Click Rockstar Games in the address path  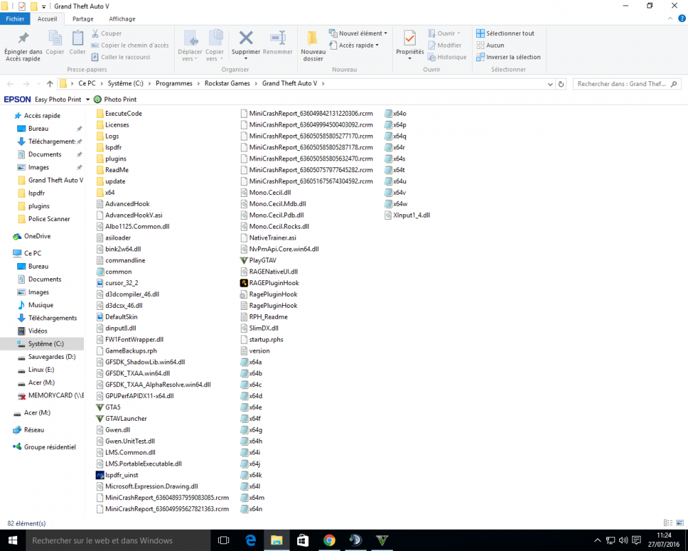click(227, 83)
